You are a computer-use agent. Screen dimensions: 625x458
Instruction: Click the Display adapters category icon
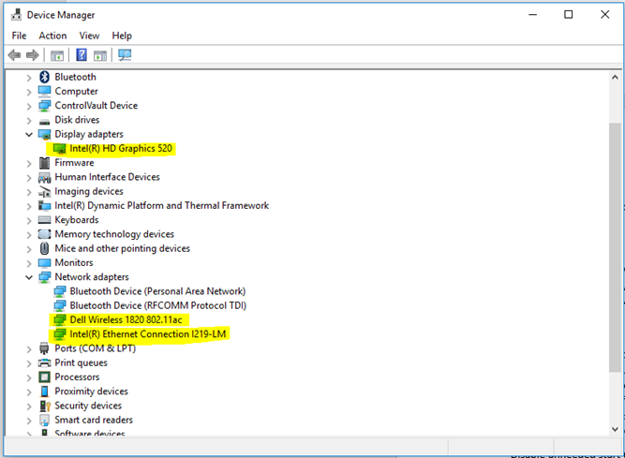pyautogui.click(x=44, y=134)
